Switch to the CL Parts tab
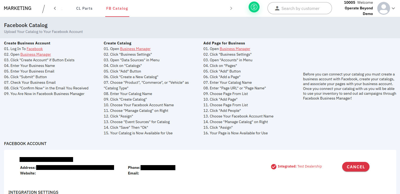Image resolution: width=400 pixels, height=194 pixels. (84, 8)
